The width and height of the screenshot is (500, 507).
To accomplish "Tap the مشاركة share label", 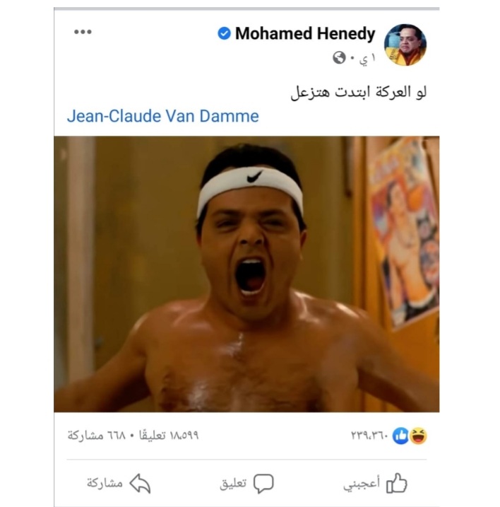I will point(105,483).
